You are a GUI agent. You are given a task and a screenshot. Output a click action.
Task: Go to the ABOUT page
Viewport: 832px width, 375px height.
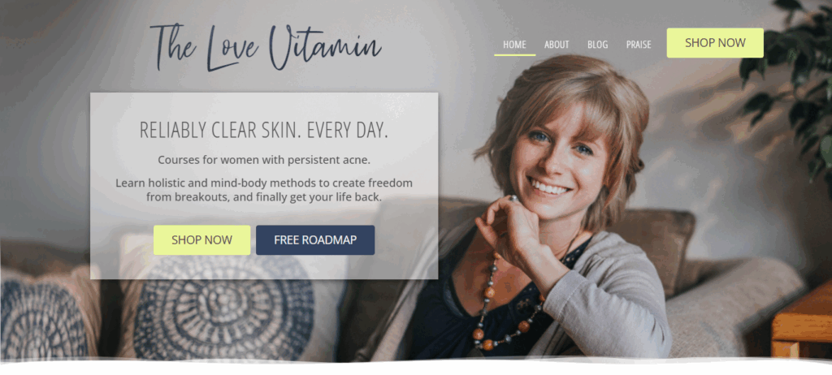coord(557,45)
